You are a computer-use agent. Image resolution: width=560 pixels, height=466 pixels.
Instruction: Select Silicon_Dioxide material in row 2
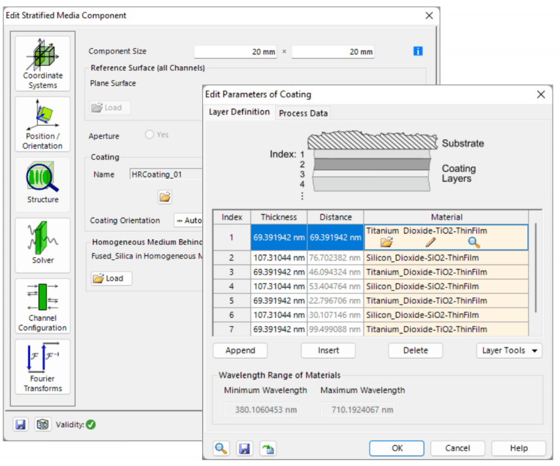pos(446,258)
